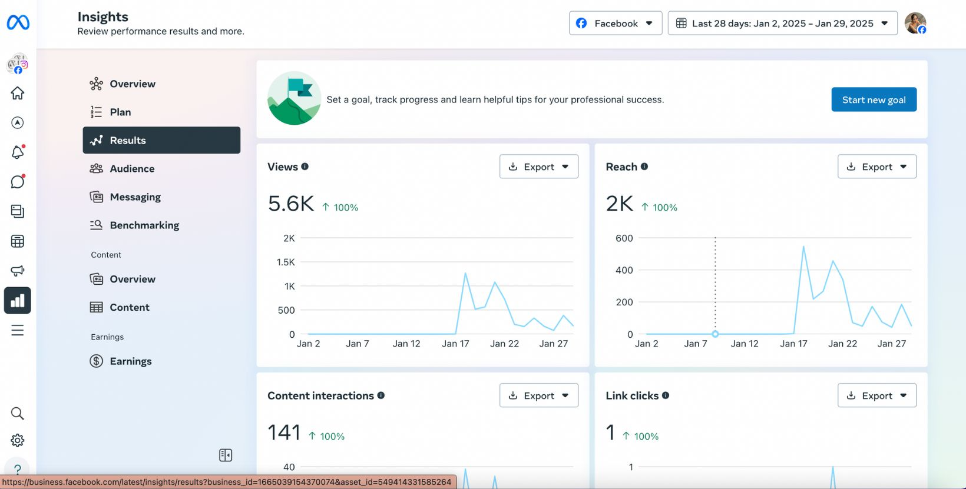Open Ads megaphone icon
The image size is (966, 489).
(18, 271)
